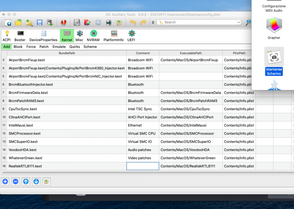The height and width of the screenshot is (209, 294).
Task: Open the NVRAM section
Action: [94, 36]
